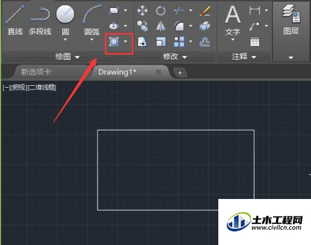Open the Trim tool dropdown arrow
Viewport: 311px width, 245px height.
coord(190,10)
